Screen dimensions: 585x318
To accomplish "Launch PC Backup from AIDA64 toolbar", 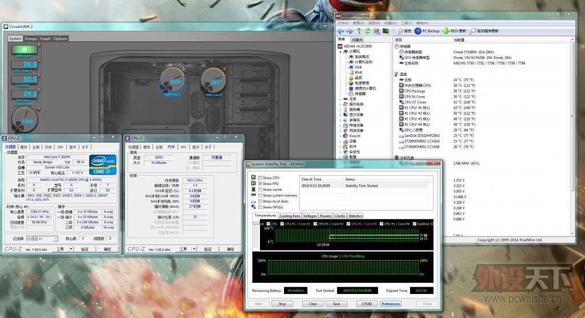I will click(x=427, y=31).
